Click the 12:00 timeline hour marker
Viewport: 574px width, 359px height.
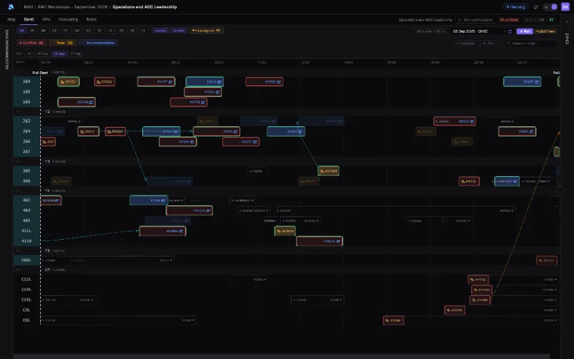point(305,62)
